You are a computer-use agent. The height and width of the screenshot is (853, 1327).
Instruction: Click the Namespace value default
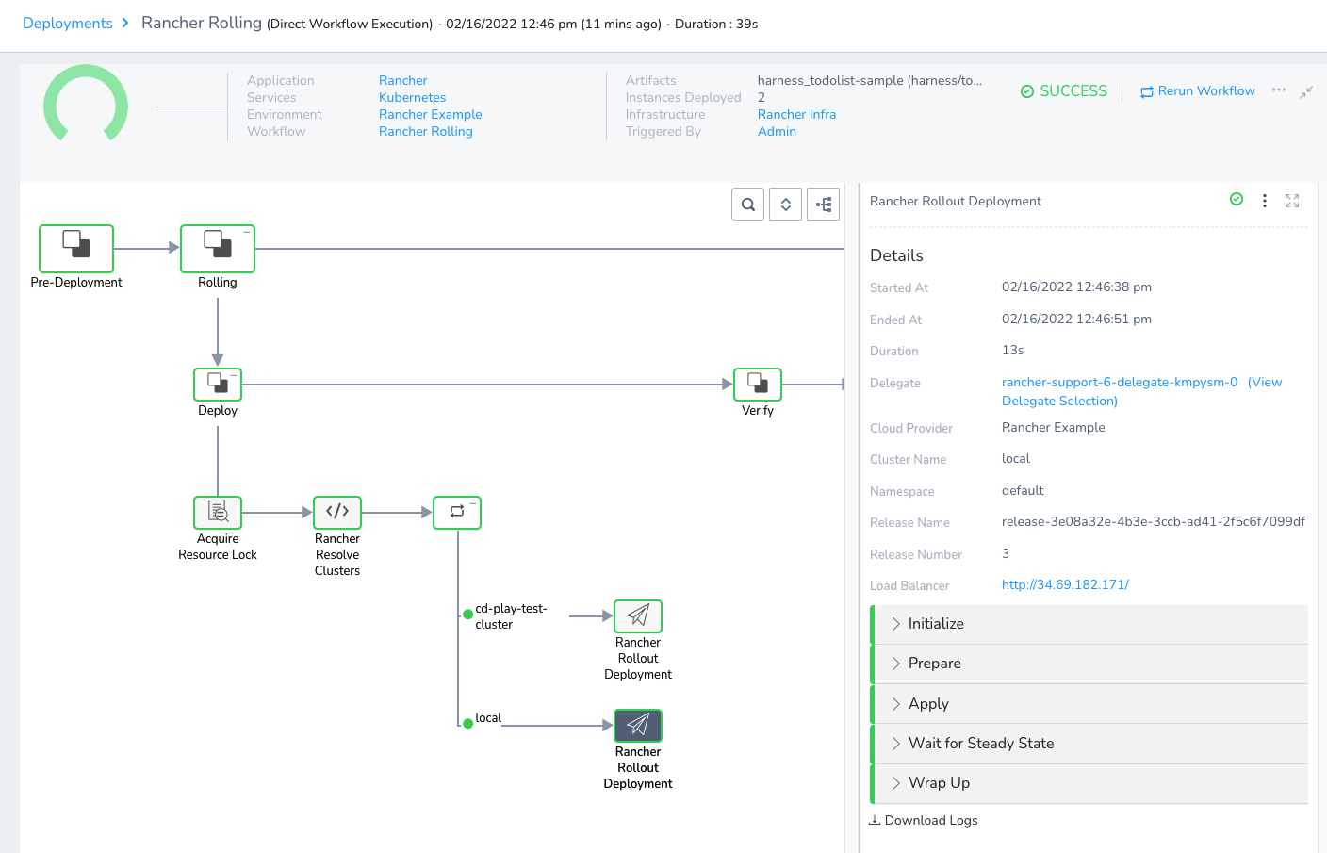(x=1023, y=490)
